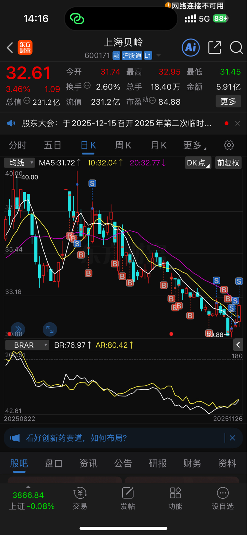Open the 资料 tab

pyautogui.click(x=227, y=463)
